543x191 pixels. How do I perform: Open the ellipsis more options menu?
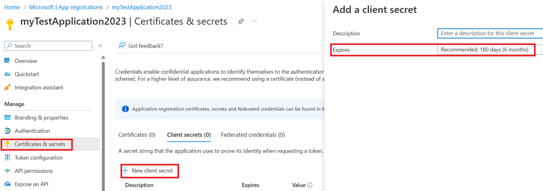coord(254,22)
